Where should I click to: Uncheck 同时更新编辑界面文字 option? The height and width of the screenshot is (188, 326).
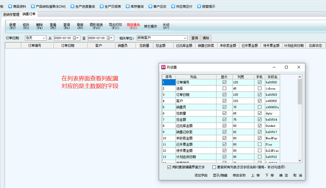[169, 167]
